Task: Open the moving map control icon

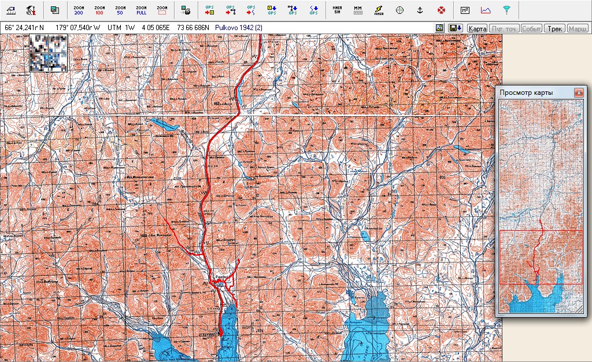Action: point(358,10)
